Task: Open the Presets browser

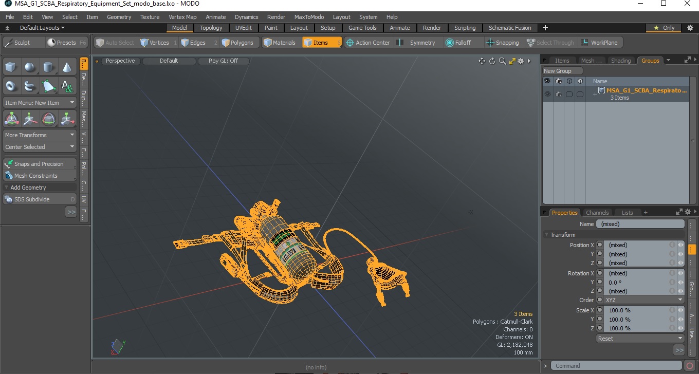Action: (67, 43)
